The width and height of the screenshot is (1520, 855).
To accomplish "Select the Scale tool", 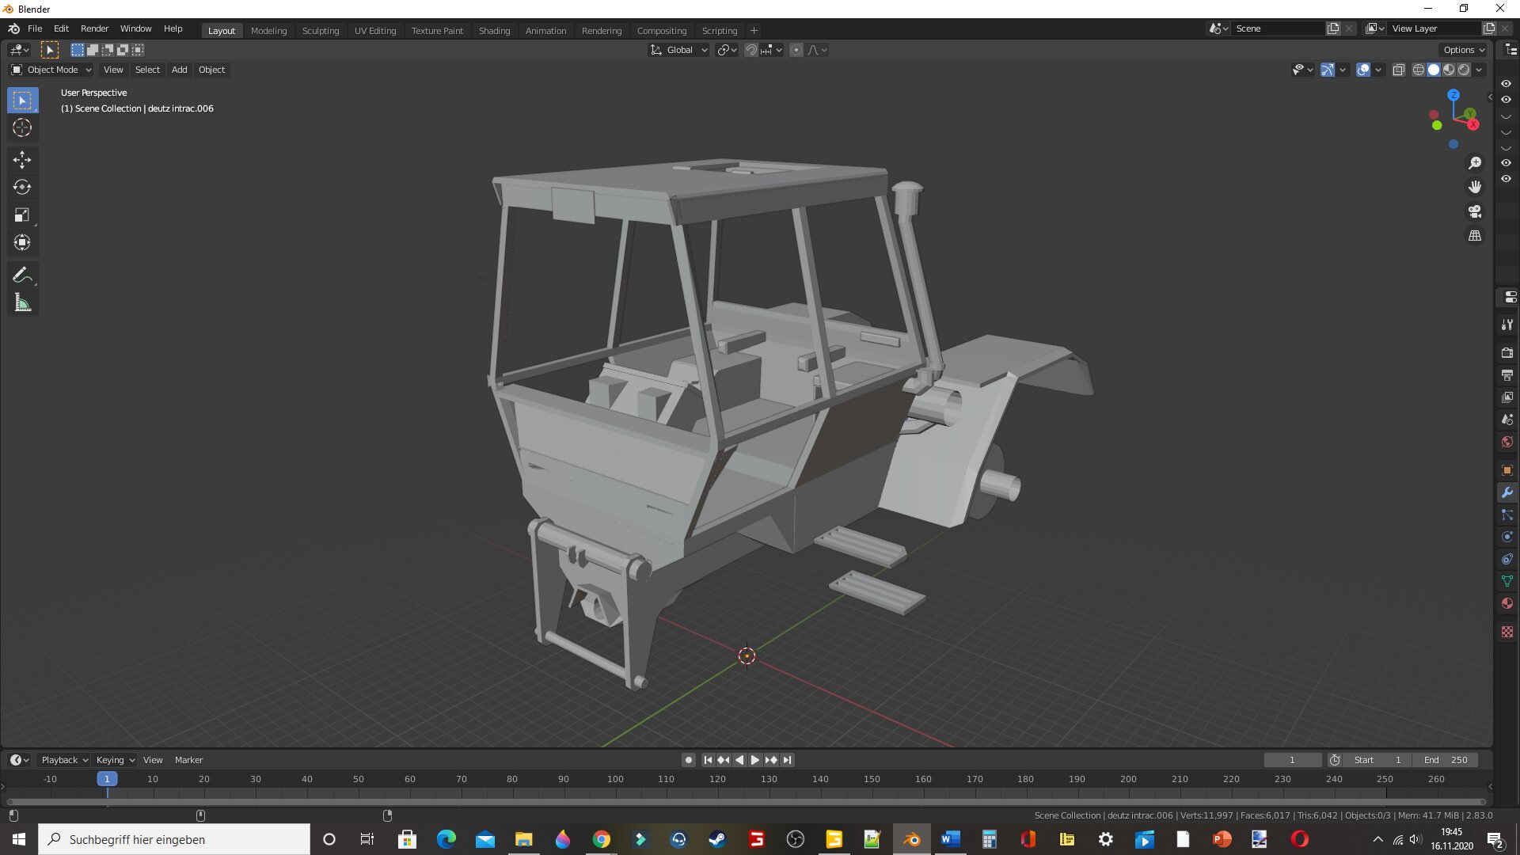I will [x=22, y=215].
